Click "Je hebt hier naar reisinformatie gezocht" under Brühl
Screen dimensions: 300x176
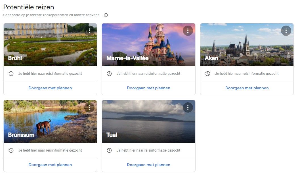coord(50,74)
